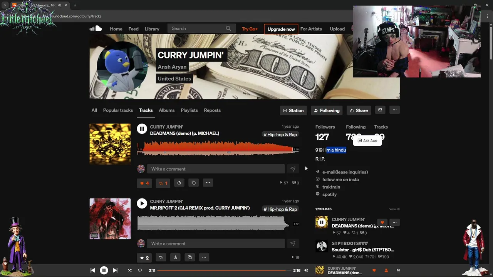The image size is (493, 277).
Task: Share the MR.RIPOFF 2 track
Action: pyautogui.click(x=175, y=257)
